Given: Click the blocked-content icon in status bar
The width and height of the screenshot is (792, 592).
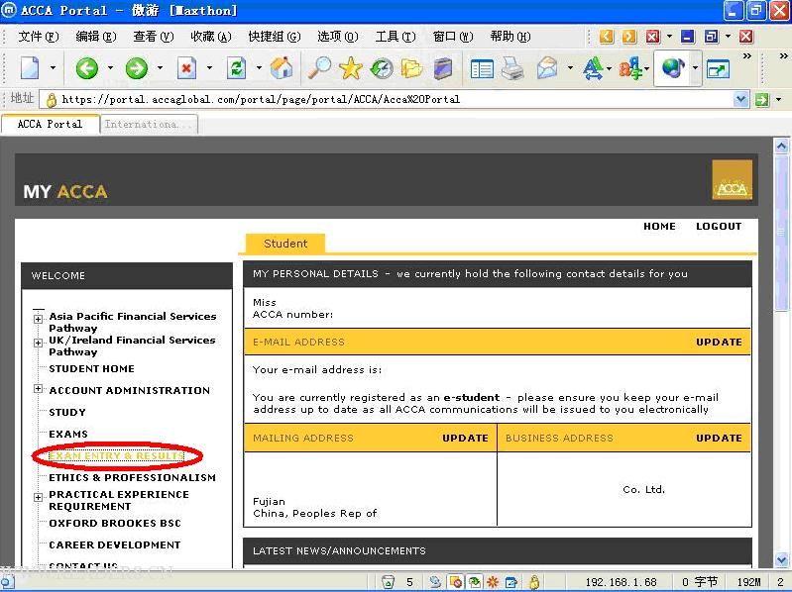Looking at the screenshot, I should click(x=456, y=582).
